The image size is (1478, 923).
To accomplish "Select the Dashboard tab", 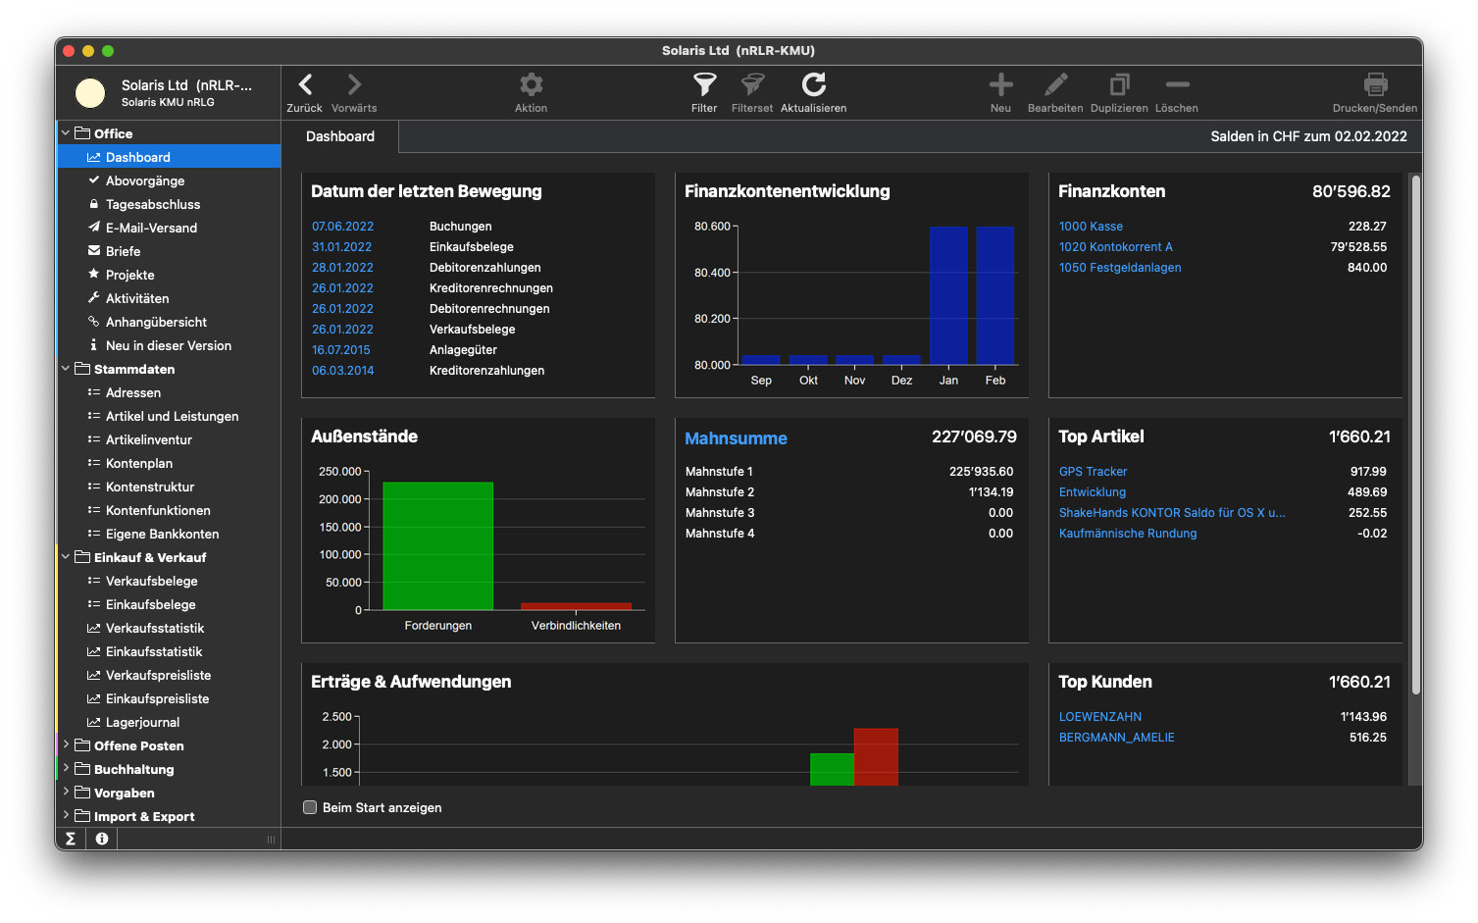I will click(340, 136).
